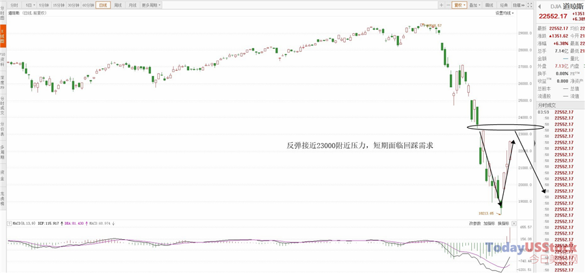Open F10资料 sidebar tab
585x273 pixels.
[x=3, y=58]
